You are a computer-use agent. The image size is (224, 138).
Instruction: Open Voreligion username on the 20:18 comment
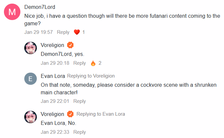pos(52,45)
